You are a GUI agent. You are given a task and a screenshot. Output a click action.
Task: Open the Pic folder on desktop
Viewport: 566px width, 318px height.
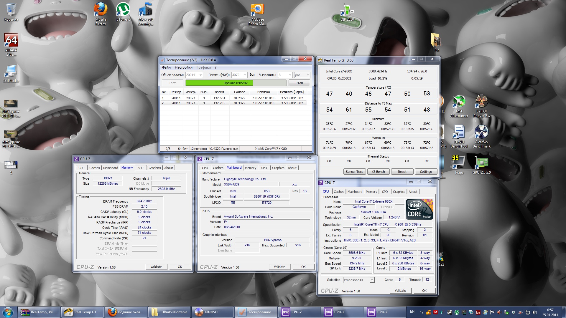[x=437, y=42]
